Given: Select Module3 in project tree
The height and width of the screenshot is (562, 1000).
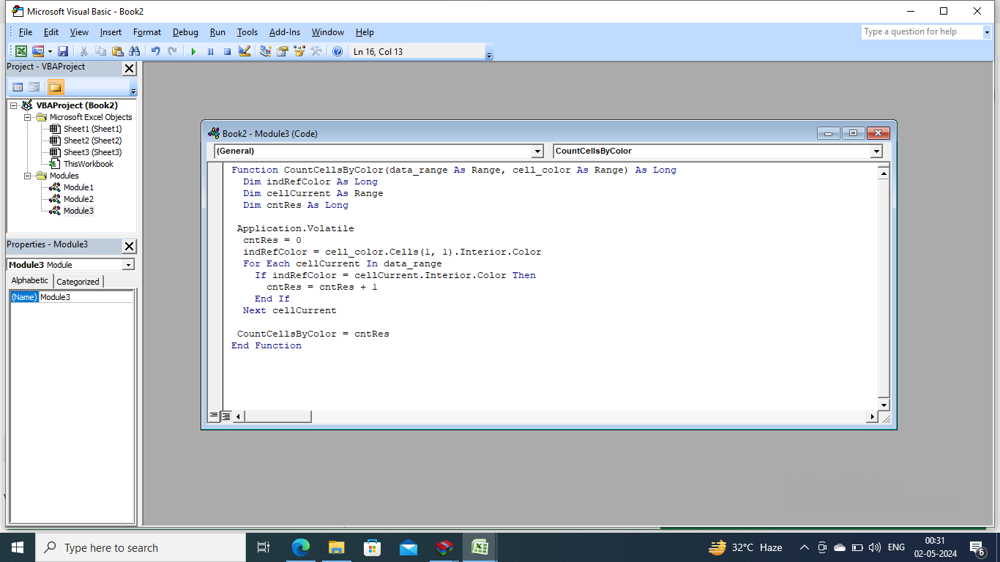Looking at the screenshot, I should pos(78,211).
